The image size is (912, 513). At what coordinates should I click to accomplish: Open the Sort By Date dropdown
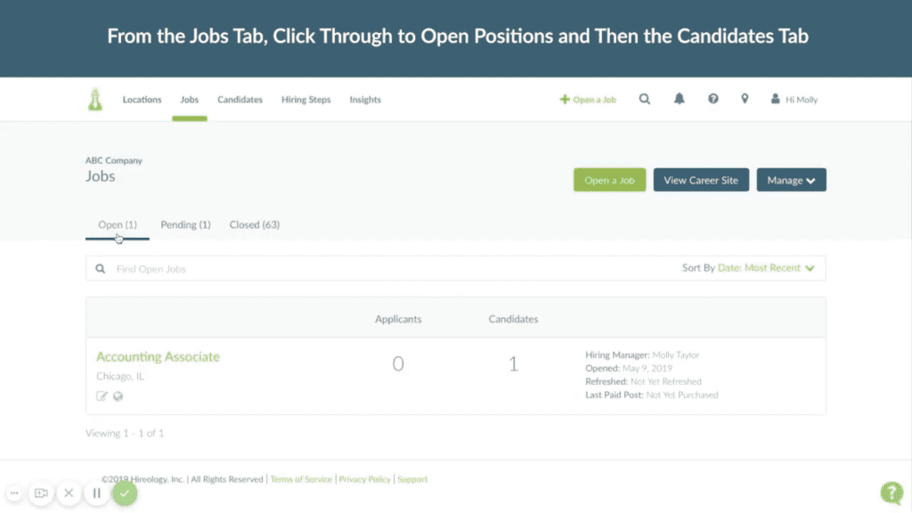pyautogui.click(x=766, y=268)
